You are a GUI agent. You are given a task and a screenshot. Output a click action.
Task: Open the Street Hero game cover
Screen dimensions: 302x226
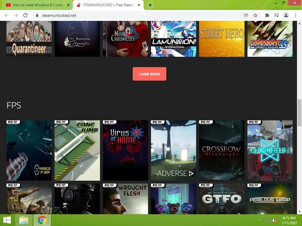[x=222, y=39]
